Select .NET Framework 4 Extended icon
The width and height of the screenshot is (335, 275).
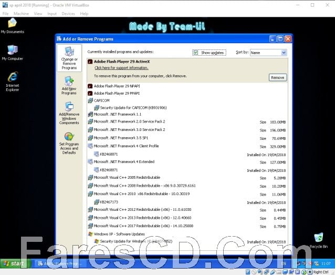coord(90,162)
